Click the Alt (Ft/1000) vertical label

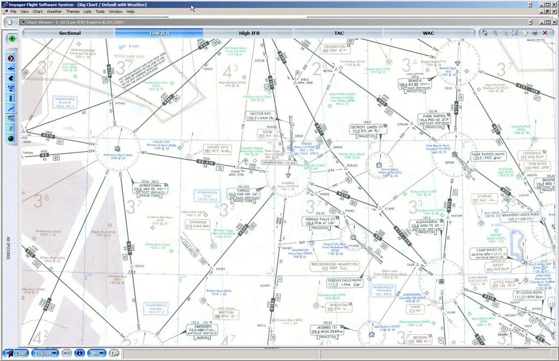click(x=8, y=248)
